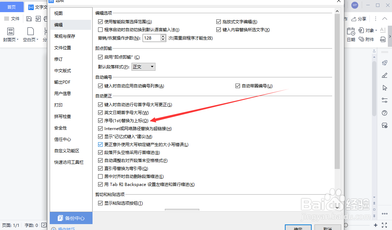Click the three-dot more options menu top right
Image resolution: width=392 pixels, height=230 pixels.
(x=375, y=19)
